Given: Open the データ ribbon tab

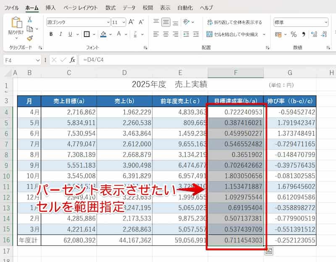Looking at the screenshot, I should tap(129, 7).
